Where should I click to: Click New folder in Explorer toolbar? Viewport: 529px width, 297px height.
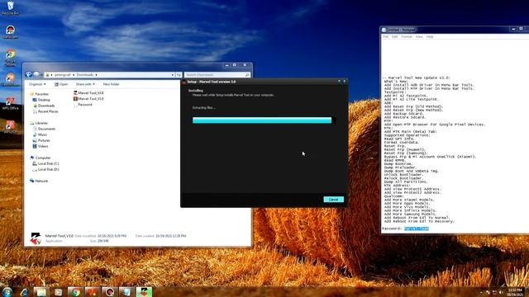tap(111, 84)
